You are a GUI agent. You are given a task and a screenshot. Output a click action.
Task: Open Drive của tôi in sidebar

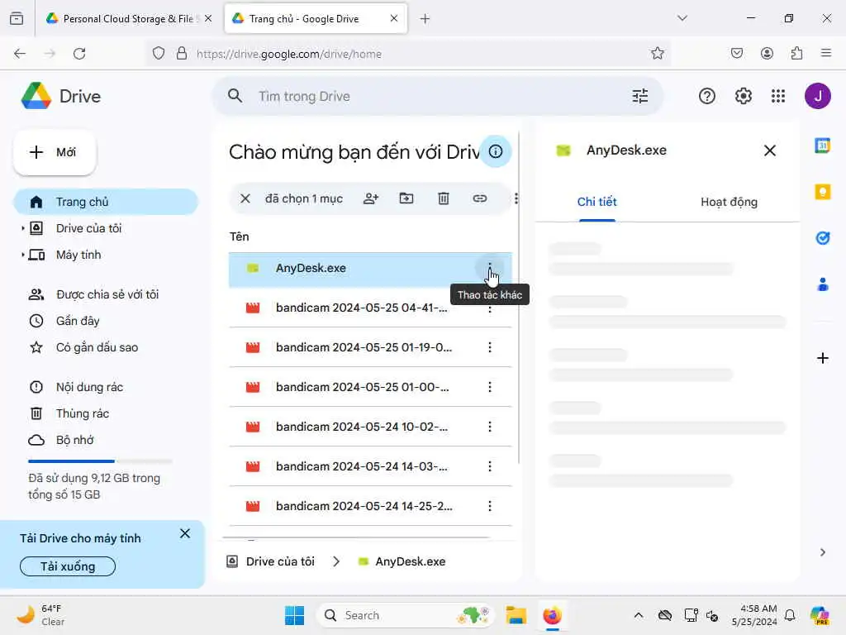pos(88,228)
